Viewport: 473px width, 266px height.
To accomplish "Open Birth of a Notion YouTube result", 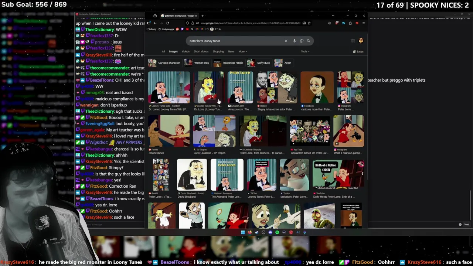I will (x=338, y=175).
